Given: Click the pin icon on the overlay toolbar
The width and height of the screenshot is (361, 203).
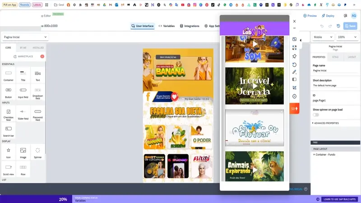Looking at the screenshot, I should pyautogui.click(x=295, y=56).
